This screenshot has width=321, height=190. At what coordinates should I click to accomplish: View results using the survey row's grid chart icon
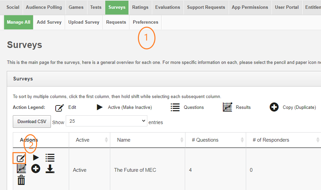click(x=22, y=168)
